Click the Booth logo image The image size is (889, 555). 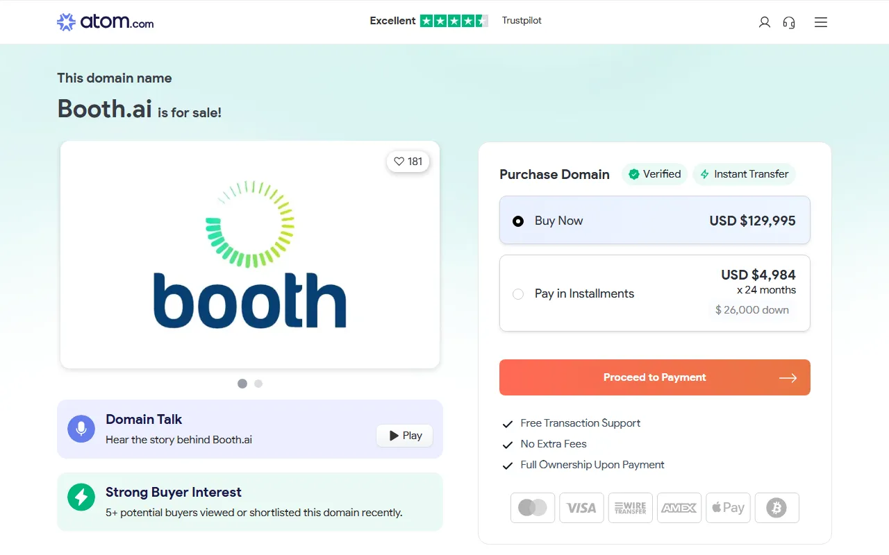250,255
